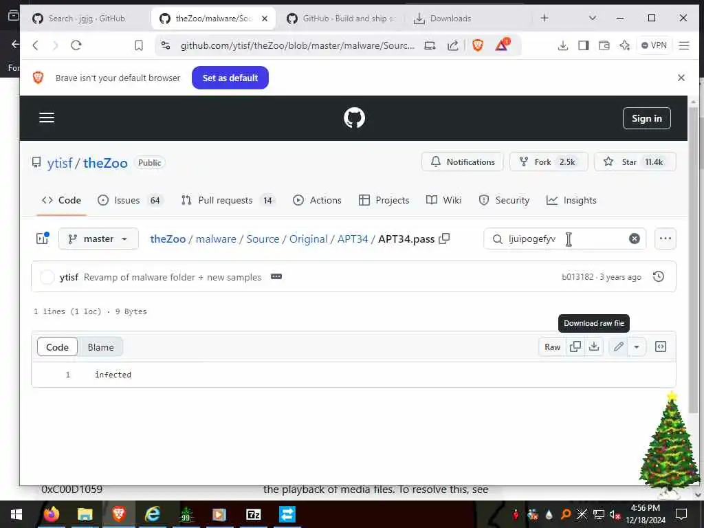Viewport: 704px width, 528px height.
Task: Clear the file search field text
Action: 634,239
